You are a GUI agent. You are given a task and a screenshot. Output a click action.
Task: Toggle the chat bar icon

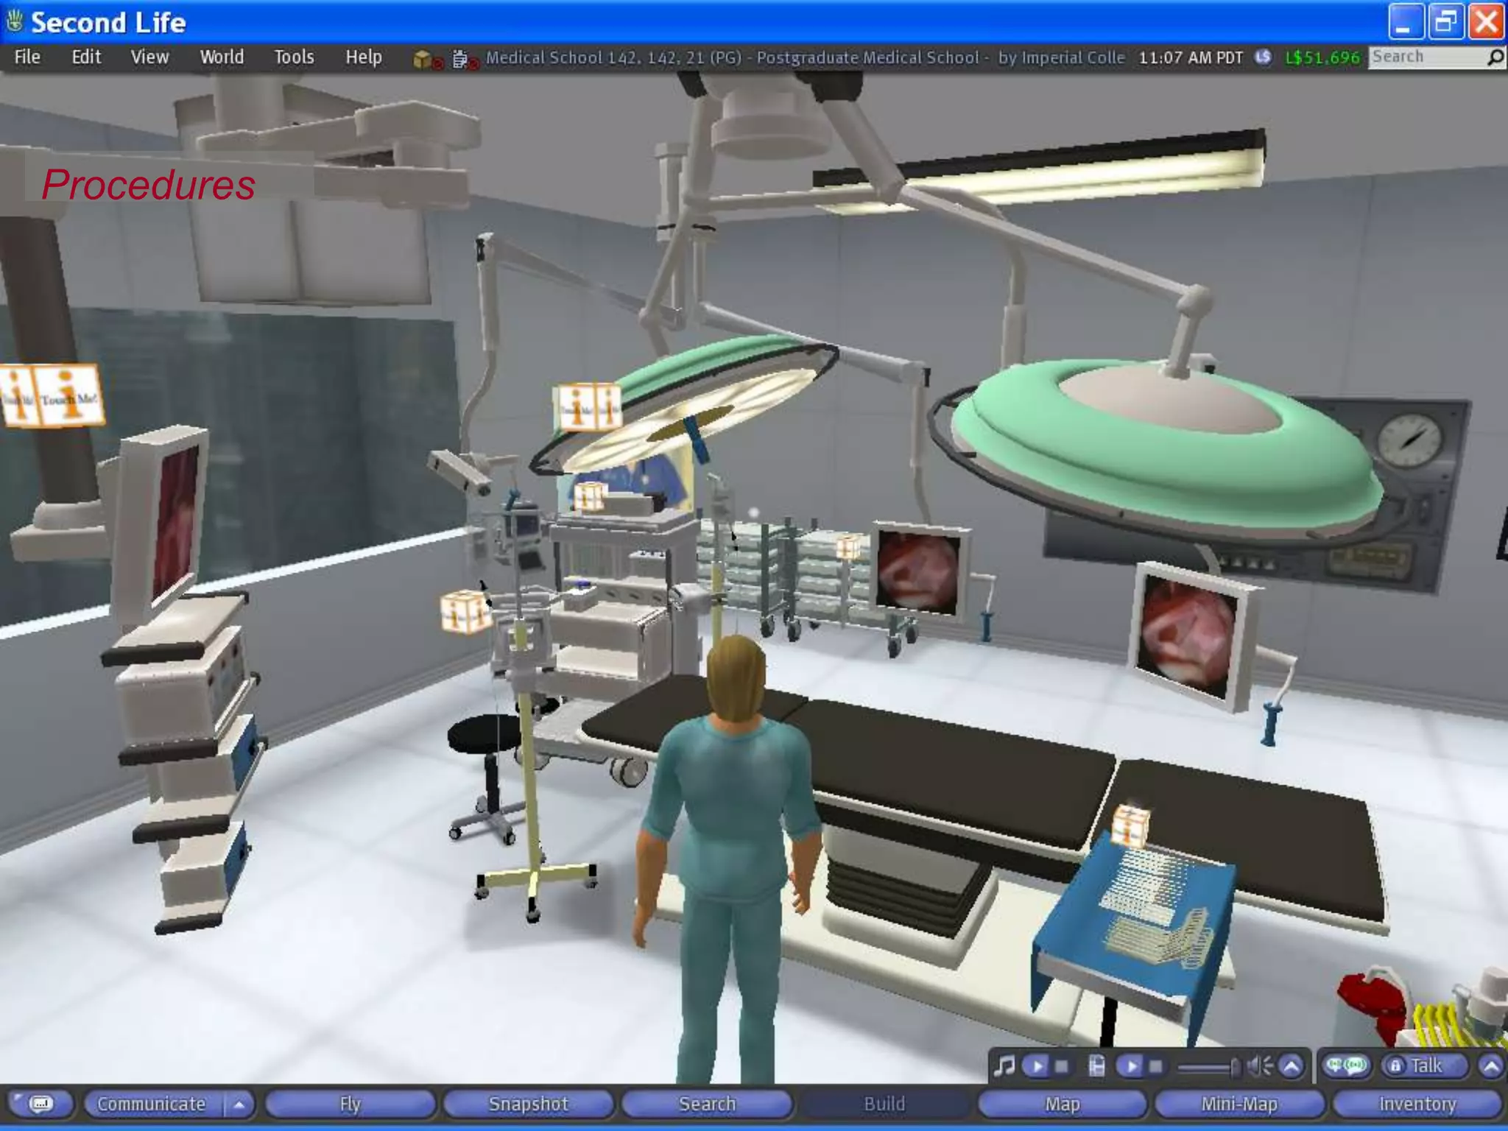[41, 1104]
